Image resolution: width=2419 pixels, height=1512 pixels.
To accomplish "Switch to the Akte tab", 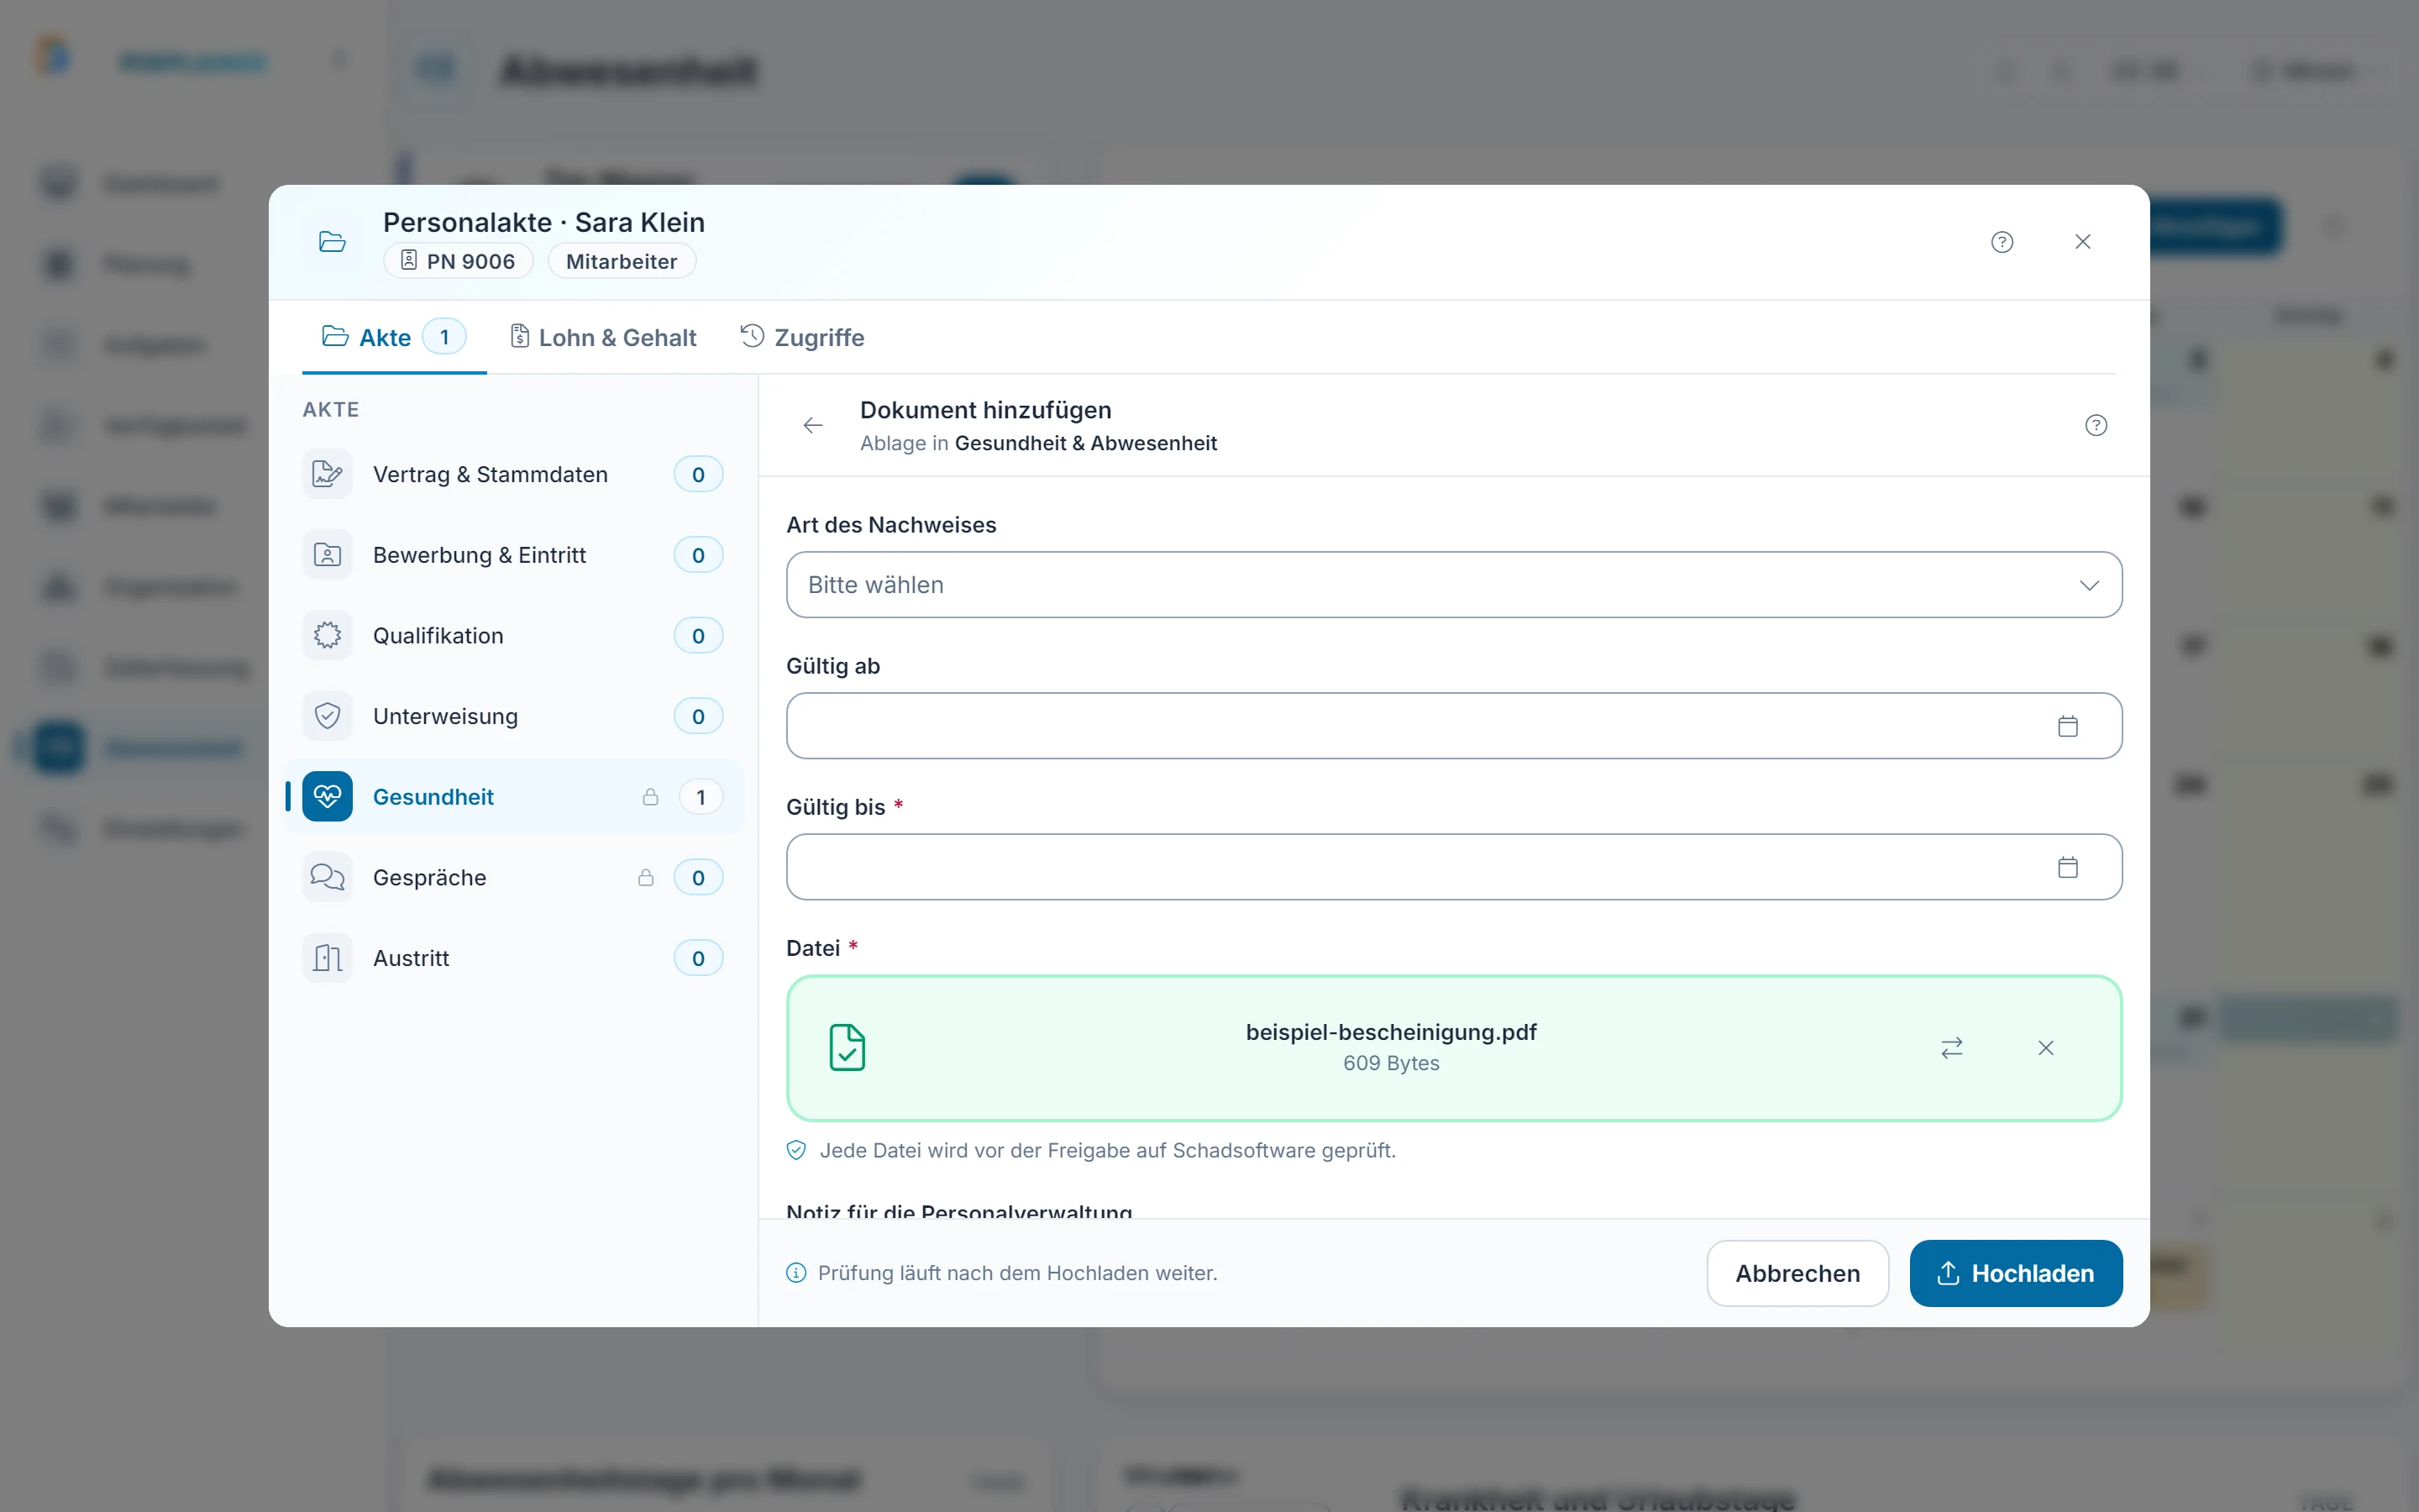I will click(394, 338).
